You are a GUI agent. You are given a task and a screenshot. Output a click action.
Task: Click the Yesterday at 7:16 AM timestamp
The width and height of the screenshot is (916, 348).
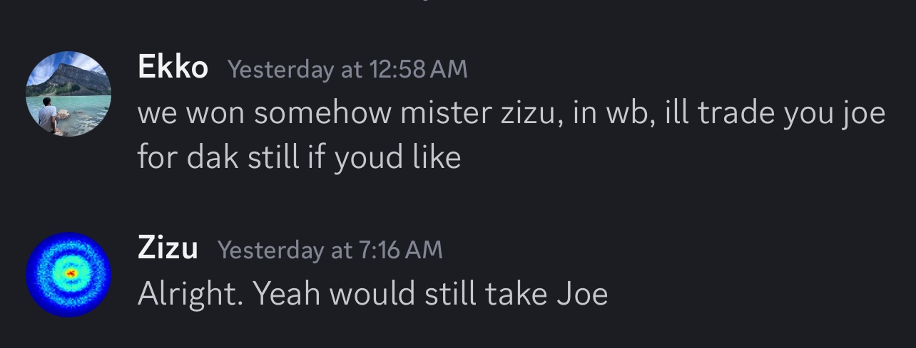(x=330, y=251)
